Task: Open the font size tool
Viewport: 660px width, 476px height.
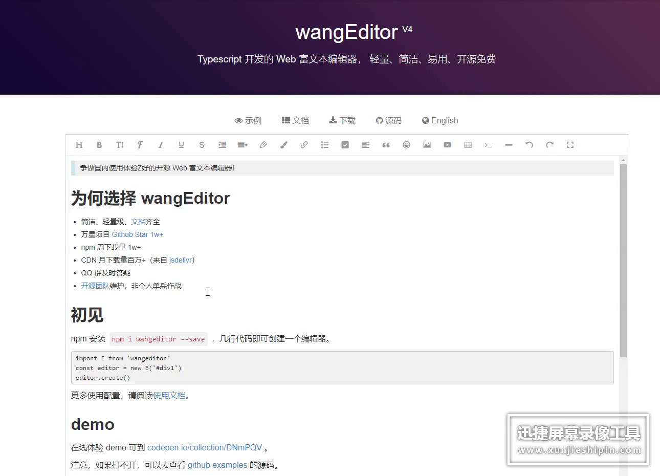Action: (x=120, y=145)
